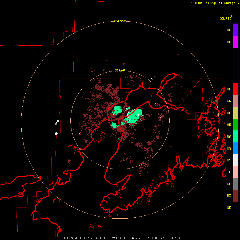The image size is (240, 240).
Task: Click the [CLAS] legend header
Action: [x=225, y=19]
